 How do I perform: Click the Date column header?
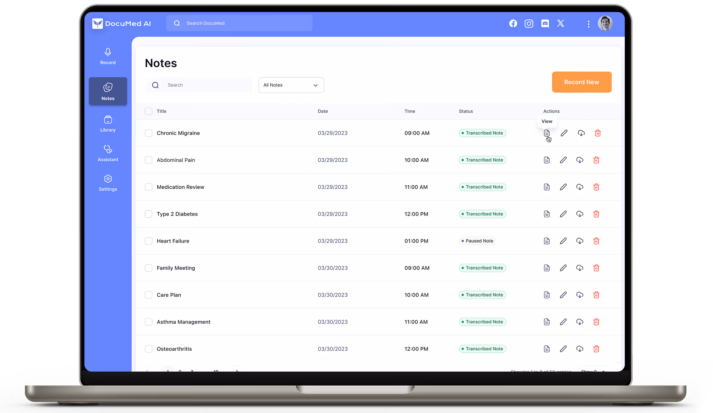323,111
